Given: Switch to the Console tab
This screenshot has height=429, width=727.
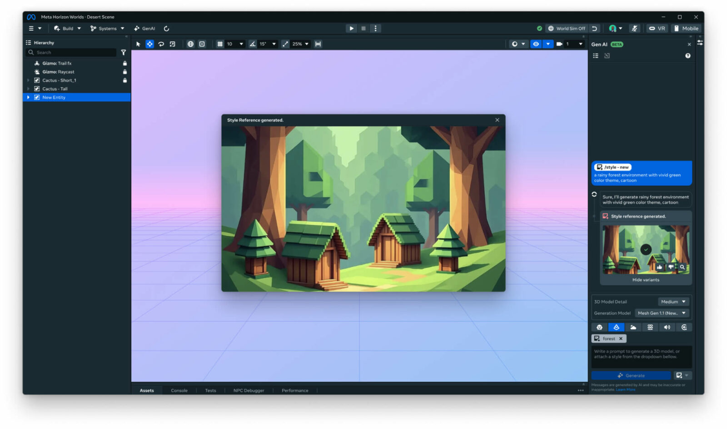Looking at the screenshot, I should pyautogui.click(x=179, y=390).
